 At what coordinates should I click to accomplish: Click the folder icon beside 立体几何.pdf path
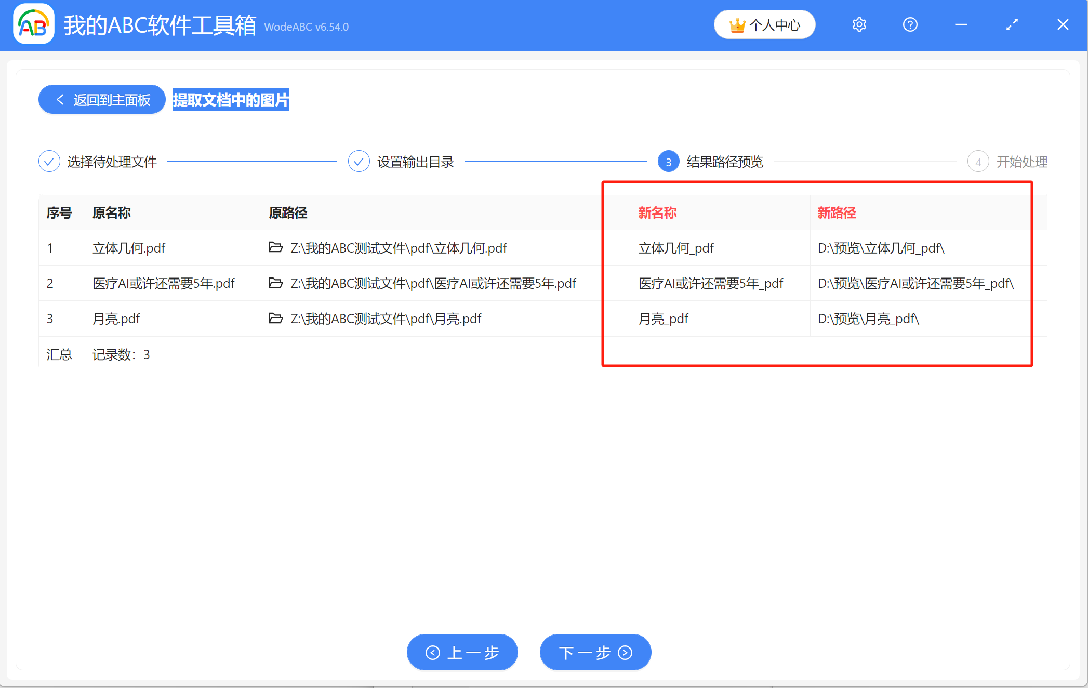coord(276,248)
